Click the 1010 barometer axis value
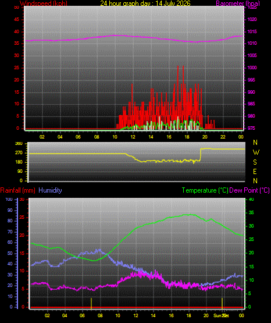Viewport: 271px width, 323px height. tap(252, 44)
